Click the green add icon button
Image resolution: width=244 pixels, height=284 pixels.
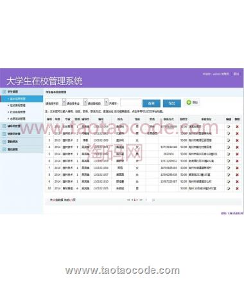pyautogui.click(x=192, y=102)
